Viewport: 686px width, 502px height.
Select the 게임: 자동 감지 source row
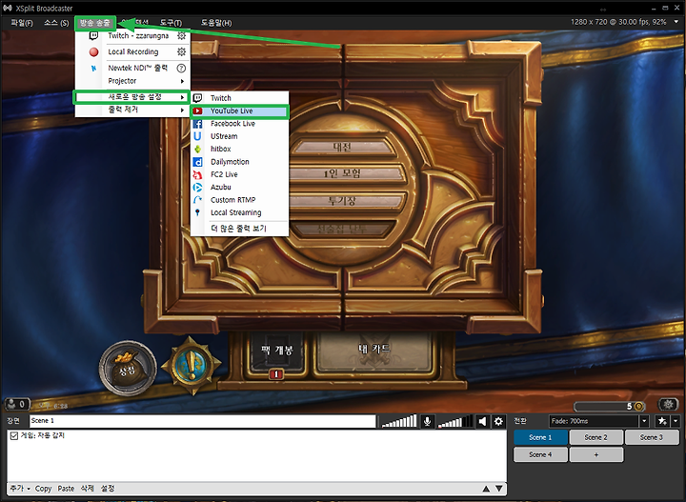click(256, 436)
